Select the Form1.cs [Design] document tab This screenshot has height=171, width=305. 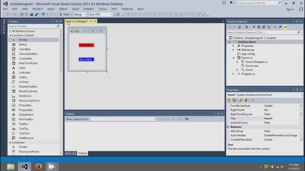(x=76, y=21)
